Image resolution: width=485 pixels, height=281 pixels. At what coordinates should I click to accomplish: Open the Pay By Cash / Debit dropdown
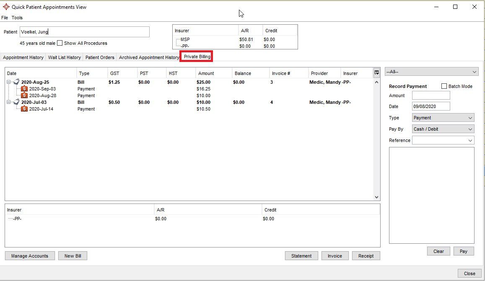(443, 129)
